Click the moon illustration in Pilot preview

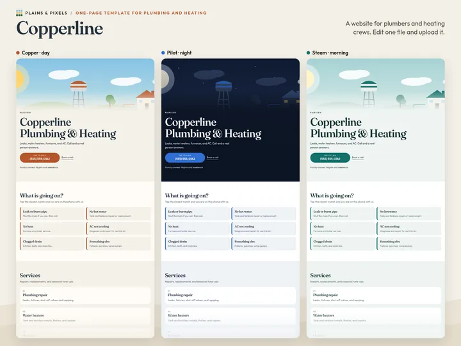tap(166, 79)
